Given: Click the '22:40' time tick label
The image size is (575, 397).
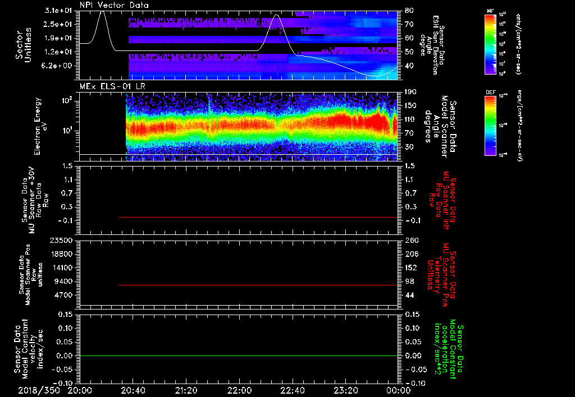Looking at the screenshot, I should pos(293,390).
